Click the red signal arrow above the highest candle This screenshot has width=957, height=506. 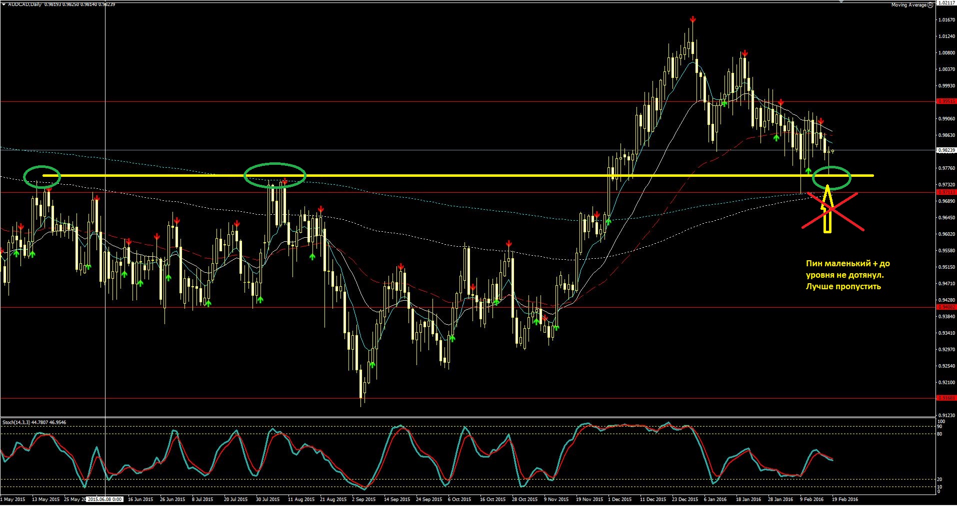[692, 19]
